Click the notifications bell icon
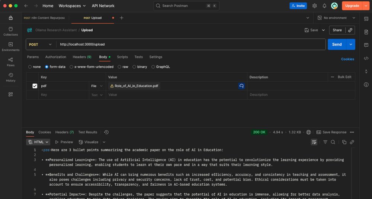This screenshot has height=199, width=372. (324, 6)
